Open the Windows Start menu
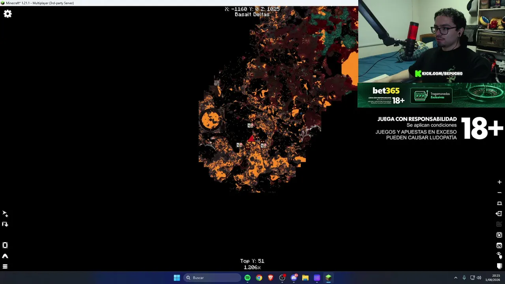Viewport: 505px width, 284px height. [x=177, y=278]
